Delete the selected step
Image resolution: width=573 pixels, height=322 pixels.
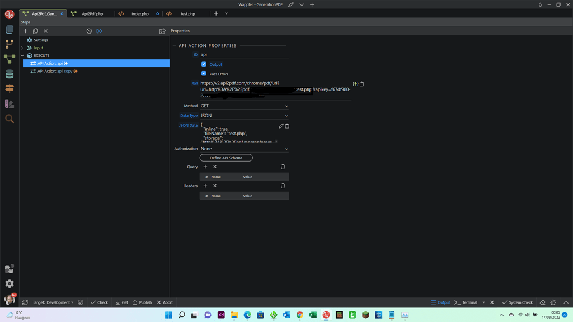[x=46, y=31]
